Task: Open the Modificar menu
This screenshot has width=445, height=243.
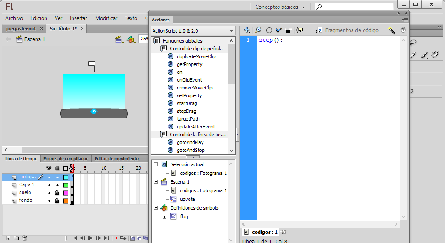Action: [x=106, y=18]
